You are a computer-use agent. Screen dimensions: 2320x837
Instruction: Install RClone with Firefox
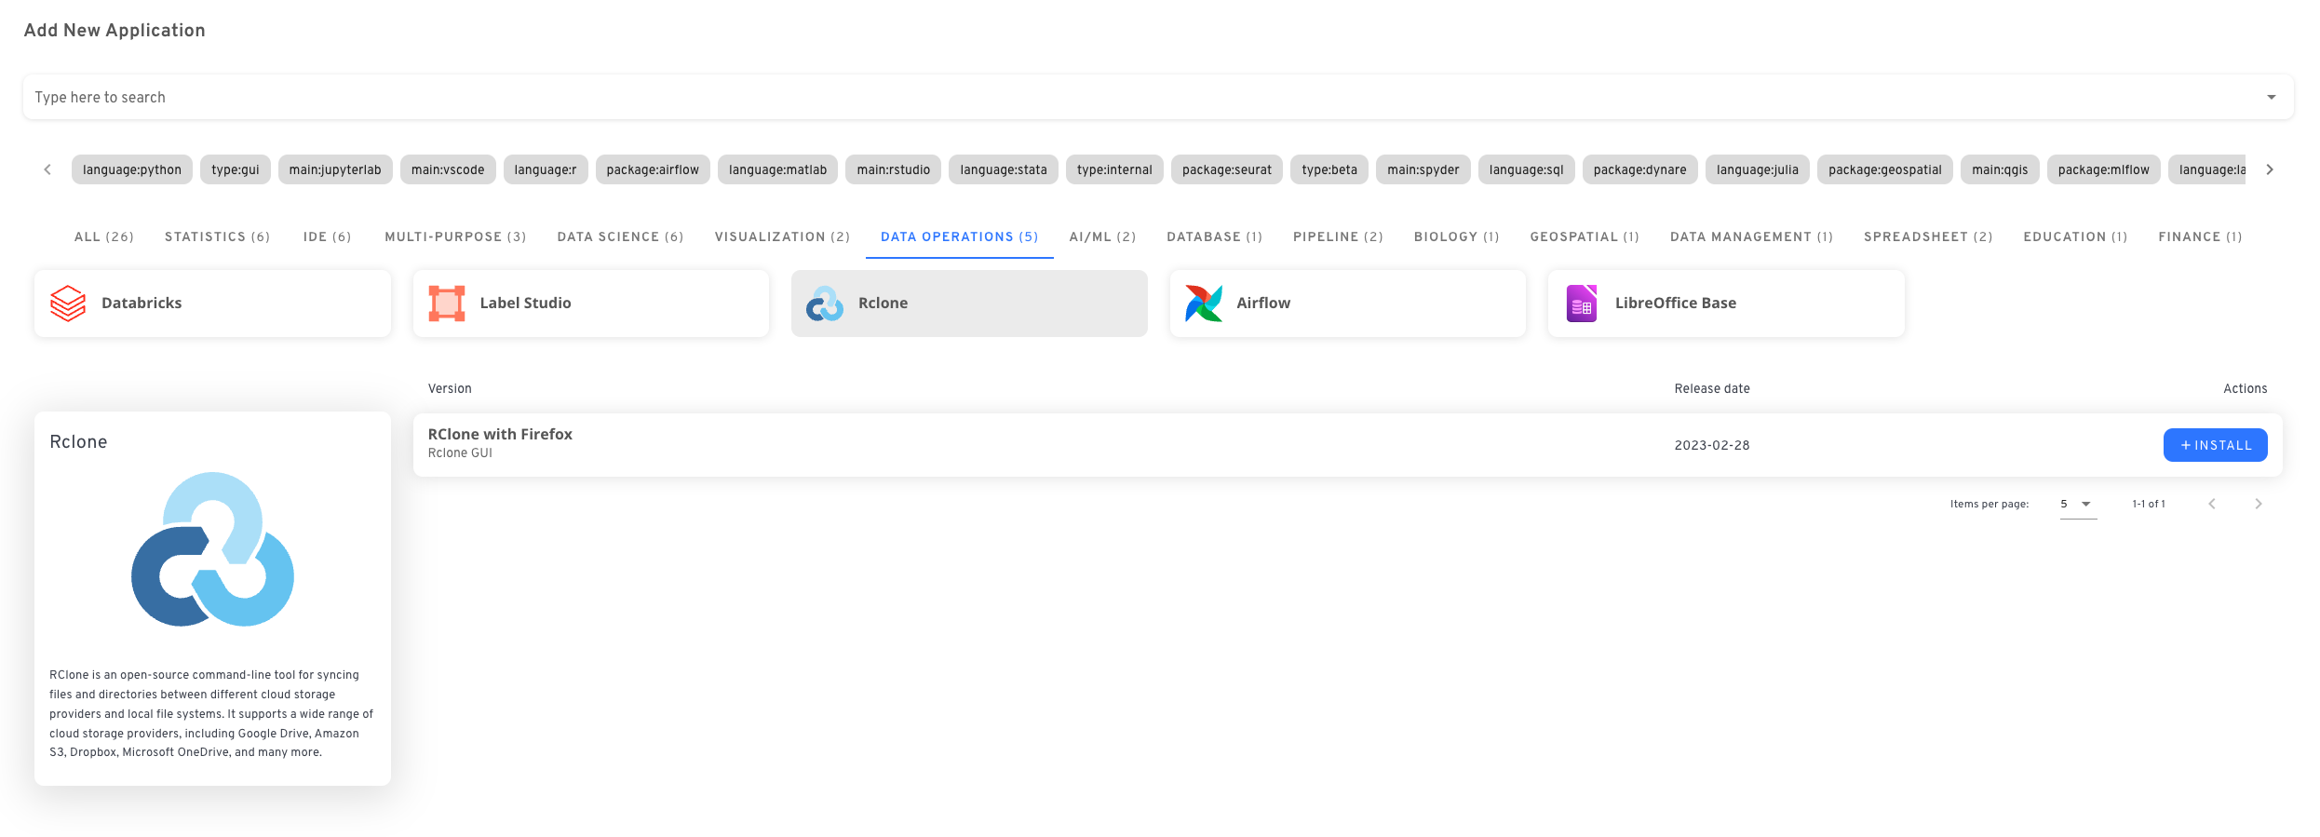pyautogui.click(x=2215, y=445)
